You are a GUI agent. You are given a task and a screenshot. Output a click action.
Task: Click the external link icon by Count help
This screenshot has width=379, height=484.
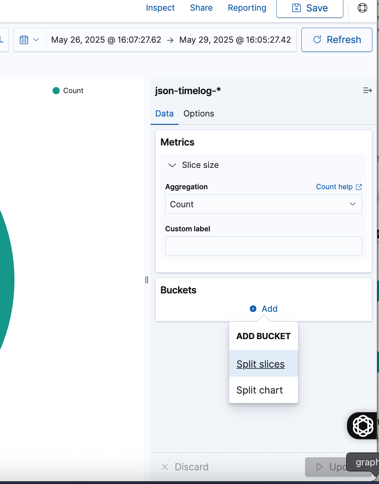(x=359, y=187)
